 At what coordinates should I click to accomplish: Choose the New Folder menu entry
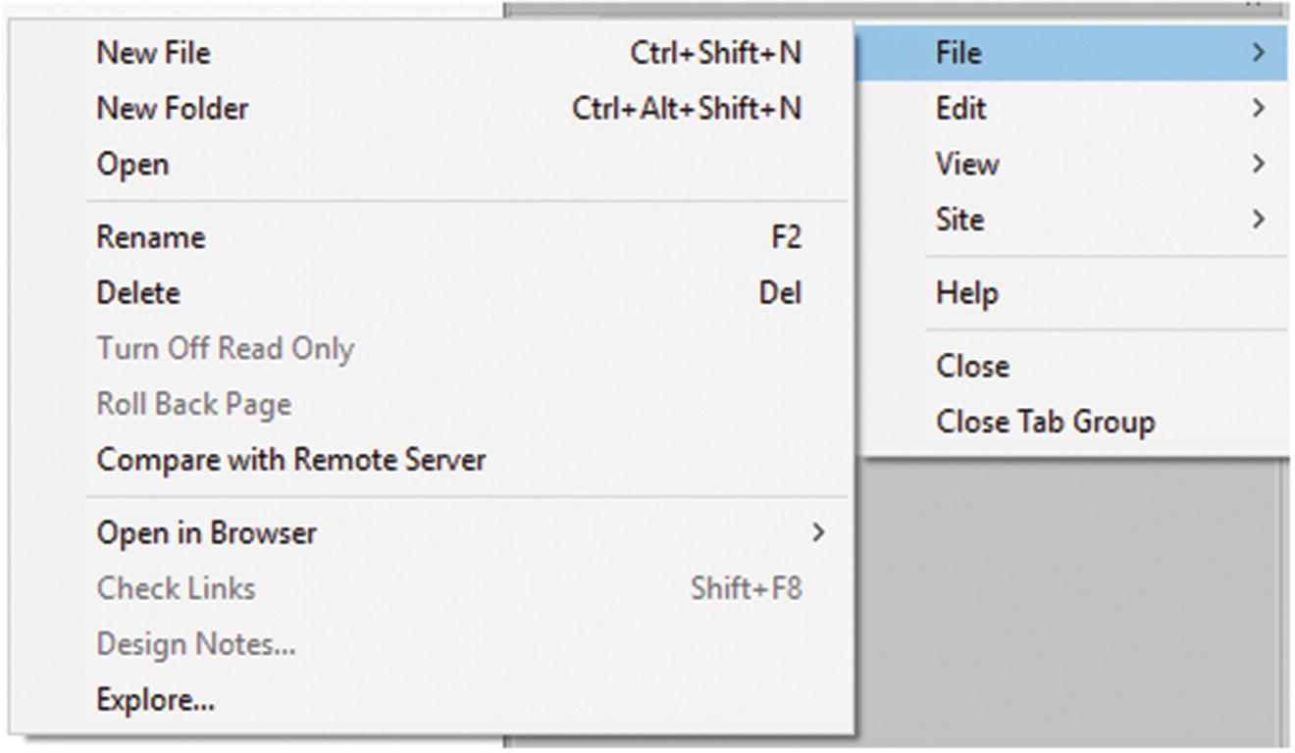pos(173,109)
